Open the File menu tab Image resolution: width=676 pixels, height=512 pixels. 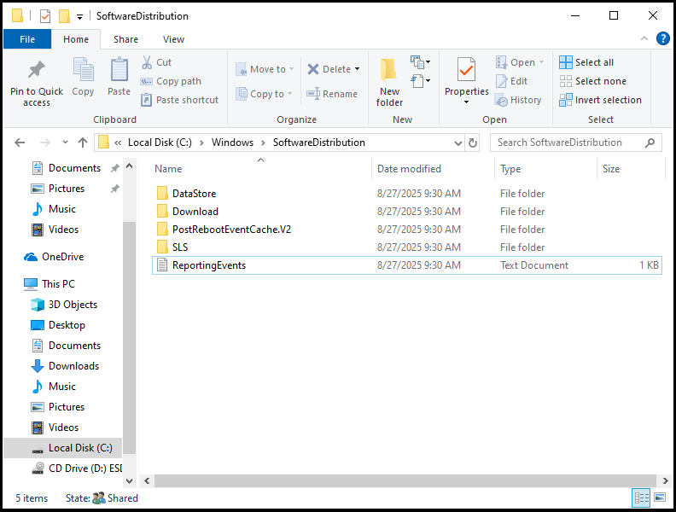tap(27, 39)
